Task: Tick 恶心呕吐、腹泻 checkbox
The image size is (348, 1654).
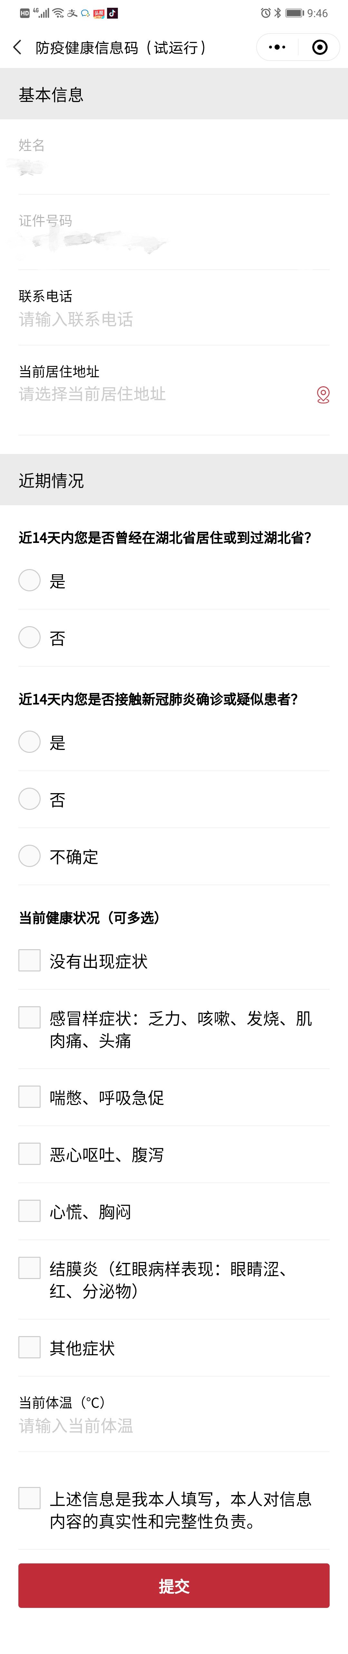Action: point(30,1154)
